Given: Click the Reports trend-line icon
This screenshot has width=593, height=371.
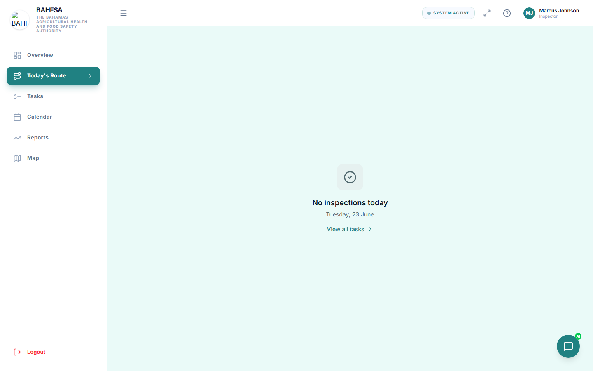Looking at the screenshot, I should click(x=17, y=138).
